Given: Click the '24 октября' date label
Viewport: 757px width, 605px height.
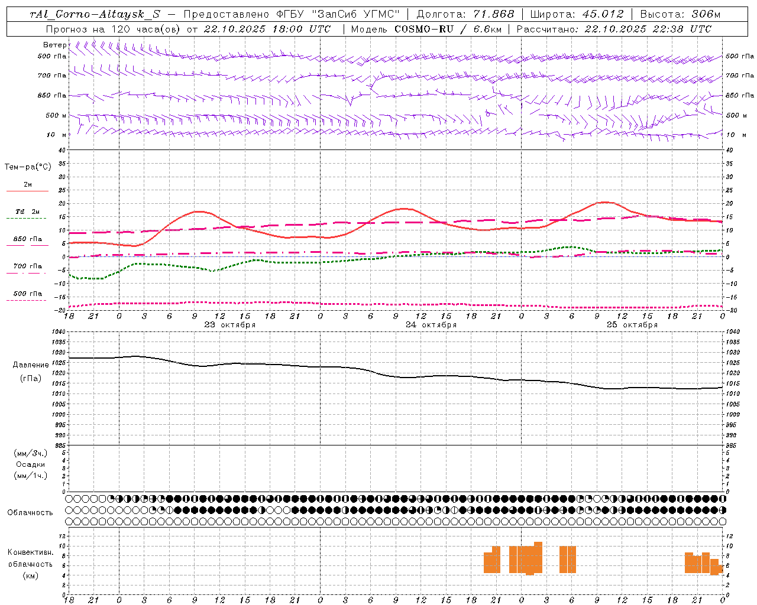Looking at the screenshot, I should [x=431, y=324].
